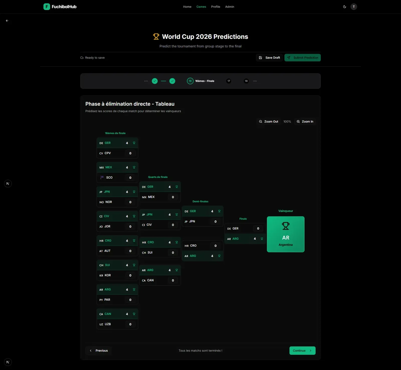Click the winner trophy icon next to ARG in 16èmes
Image resolution: width=401 pixels, height=370 pixels.
[x=134, y=290]
